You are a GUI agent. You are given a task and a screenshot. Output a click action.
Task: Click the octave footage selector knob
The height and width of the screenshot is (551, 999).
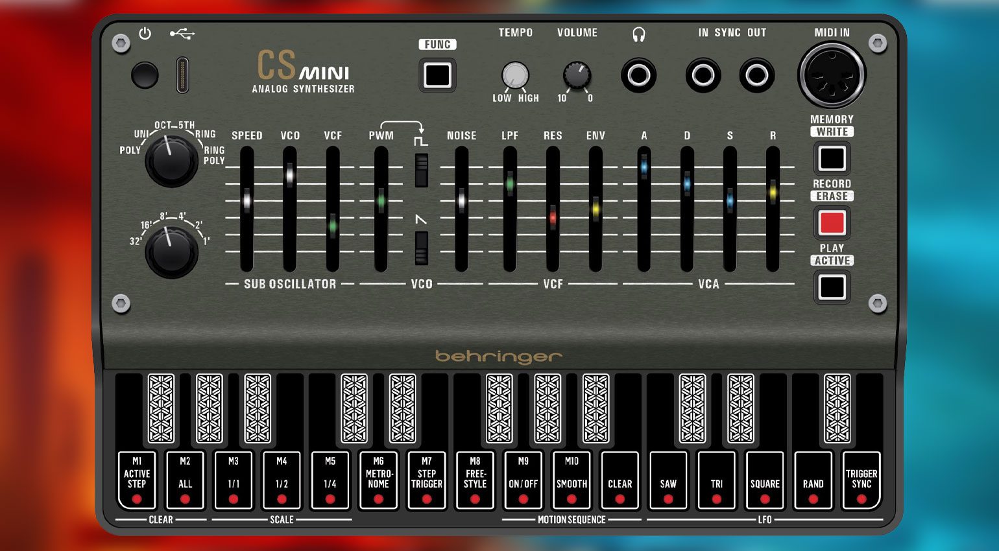pyautogui.click(x=171, y=252)
